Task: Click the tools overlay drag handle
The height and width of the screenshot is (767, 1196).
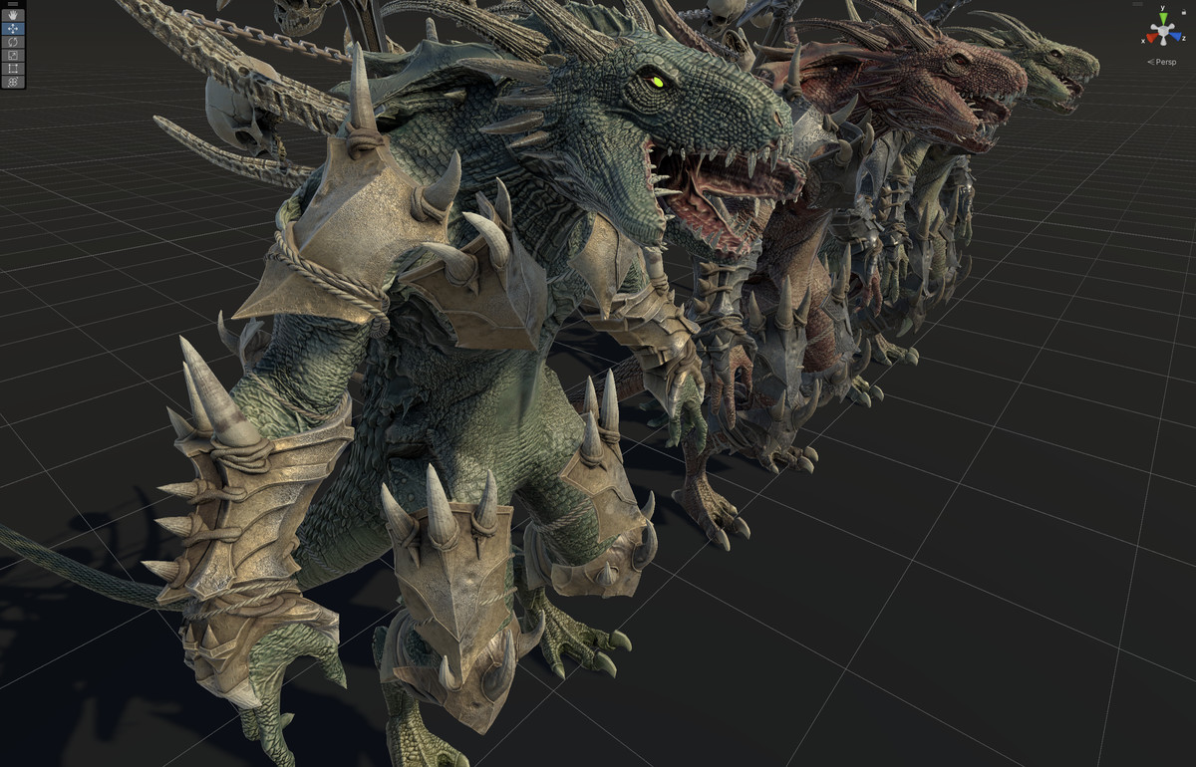Action: pos(13,5)
